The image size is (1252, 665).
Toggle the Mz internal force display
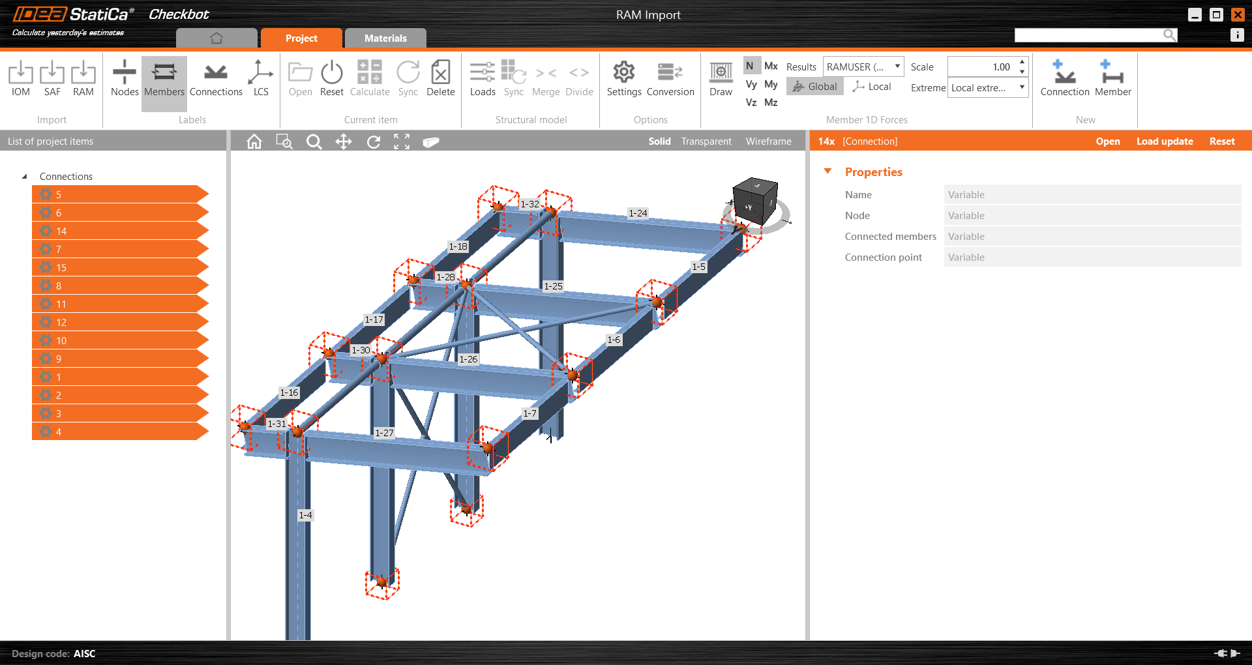point(771,102)
